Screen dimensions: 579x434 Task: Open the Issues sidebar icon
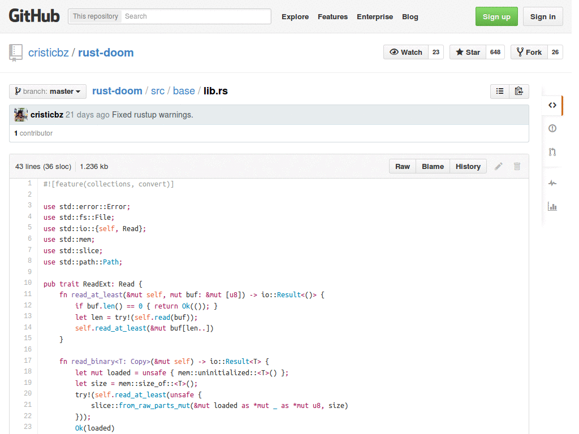(x=552, y=128)
